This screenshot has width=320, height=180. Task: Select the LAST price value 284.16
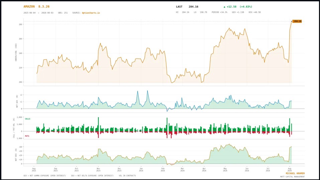194,7
